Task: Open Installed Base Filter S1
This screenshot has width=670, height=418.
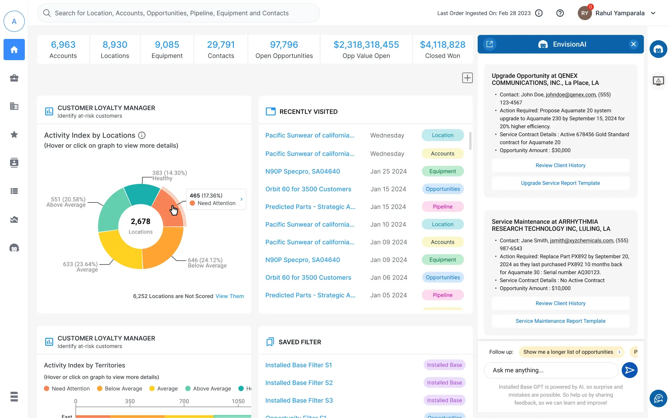Action: coord(298,365)
